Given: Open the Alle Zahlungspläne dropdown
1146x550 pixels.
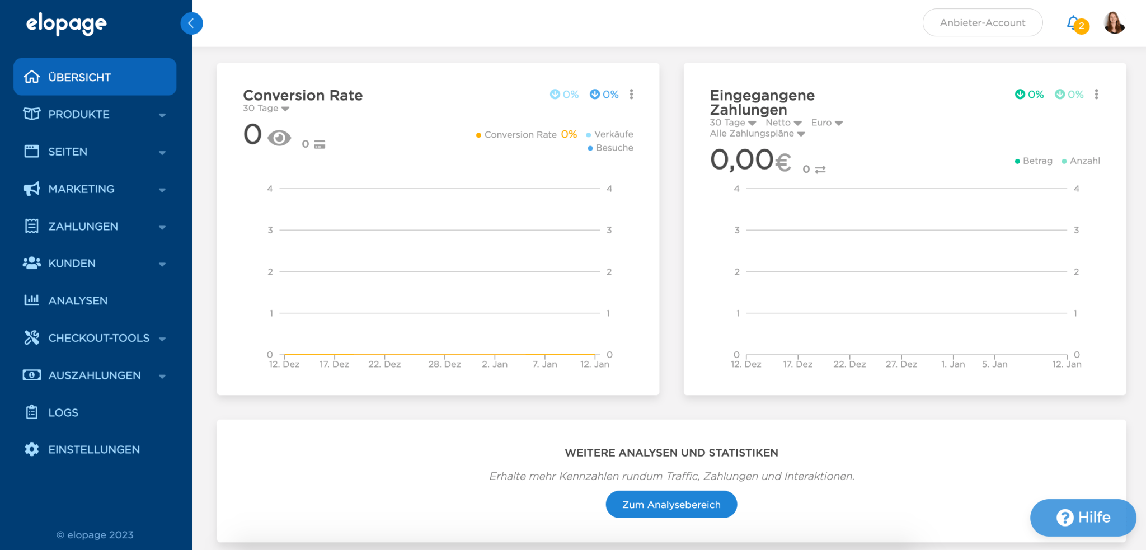Looking at the screenshot, I should tap(757, 133).
